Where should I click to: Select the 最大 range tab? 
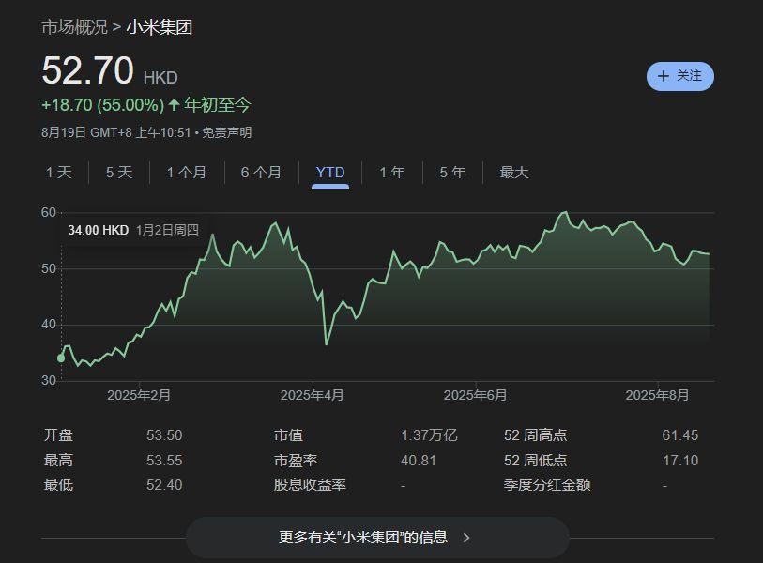pos(514,173)
